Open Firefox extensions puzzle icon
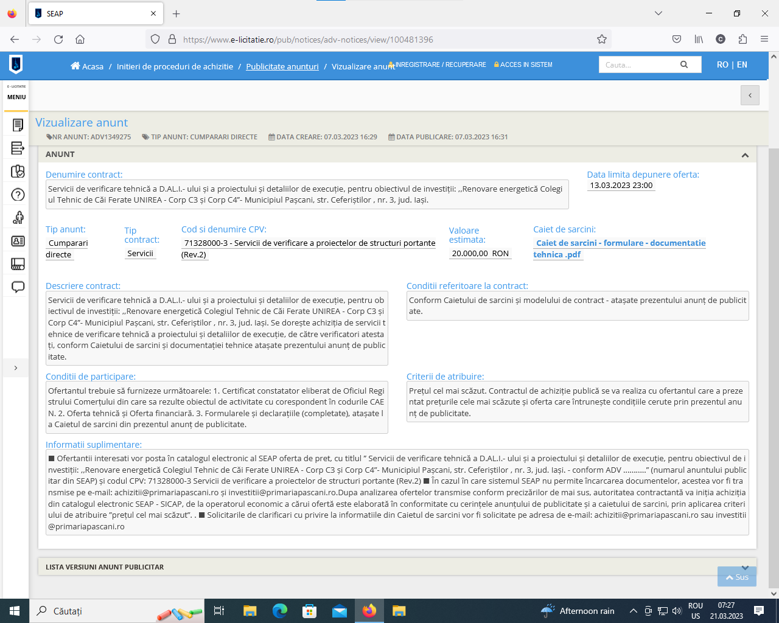The height and width of the screenshot is (623, 779). 742,39
